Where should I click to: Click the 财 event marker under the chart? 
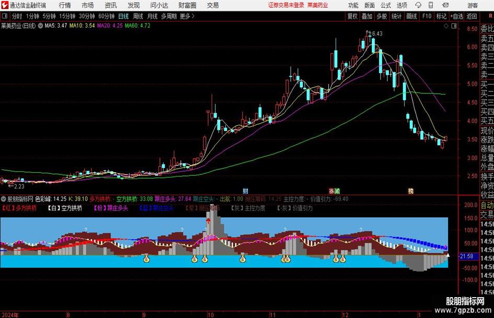point(245,191)
